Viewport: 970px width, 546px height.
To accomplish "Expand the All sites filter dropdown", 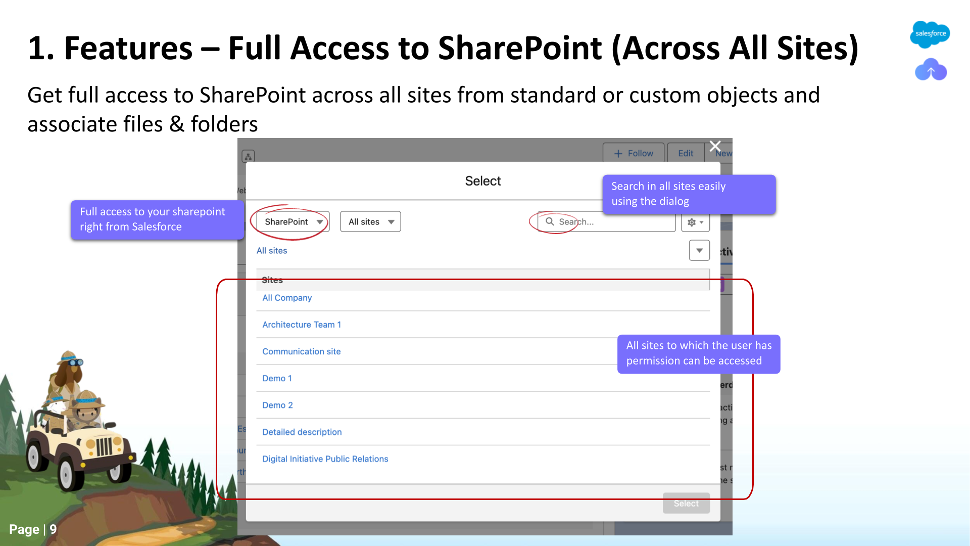I will 371,222.
